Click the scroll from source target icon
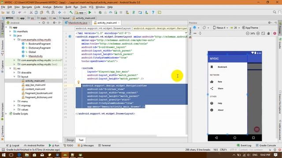 (x=44, y=23)
